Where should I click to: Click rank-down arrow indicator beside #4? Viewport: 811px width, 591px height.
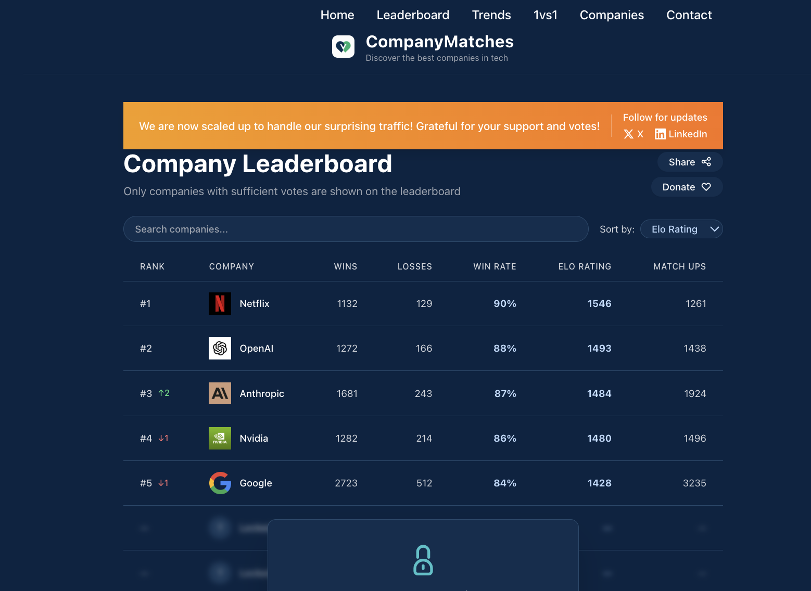[163, 438]
